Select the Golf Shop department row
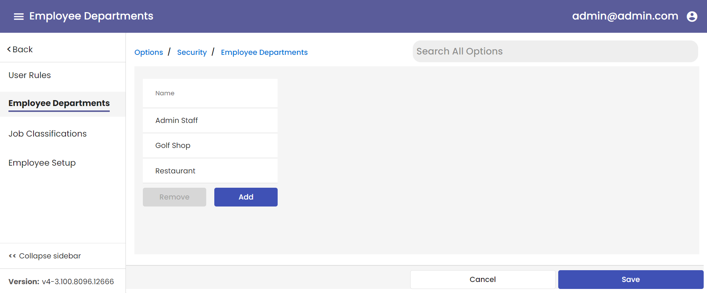The height and width of the screenshot is (293, 707). click(x=210, y=145)
